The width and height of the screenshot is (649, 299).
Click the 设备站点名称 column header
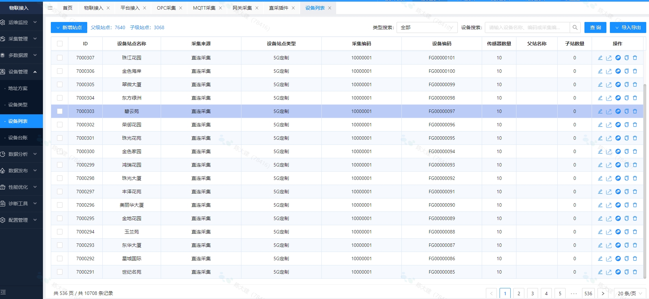tap(132, 44)
